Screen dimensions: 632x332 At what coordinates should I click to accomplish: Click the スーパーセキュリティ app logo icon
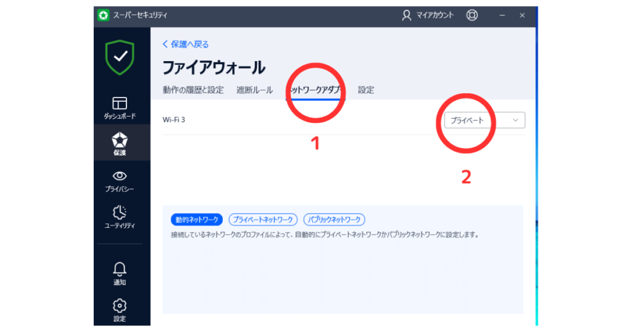click(x=104, y=15)
